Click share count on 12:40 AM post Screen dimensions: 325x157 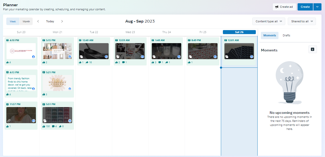tap(89, 62)
